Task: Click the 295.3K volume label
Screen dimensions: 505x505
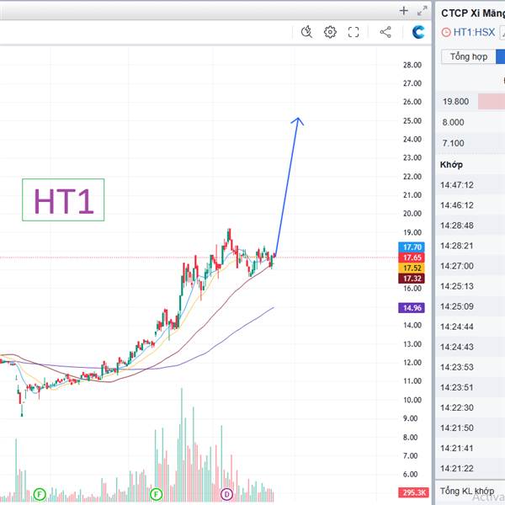Action: [x=413, y=492]
